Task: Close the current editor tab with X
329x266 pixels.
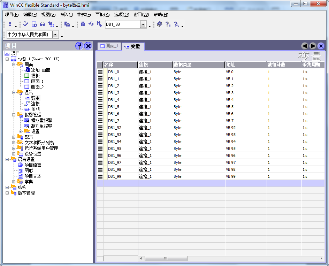Action: coord(321,46)
